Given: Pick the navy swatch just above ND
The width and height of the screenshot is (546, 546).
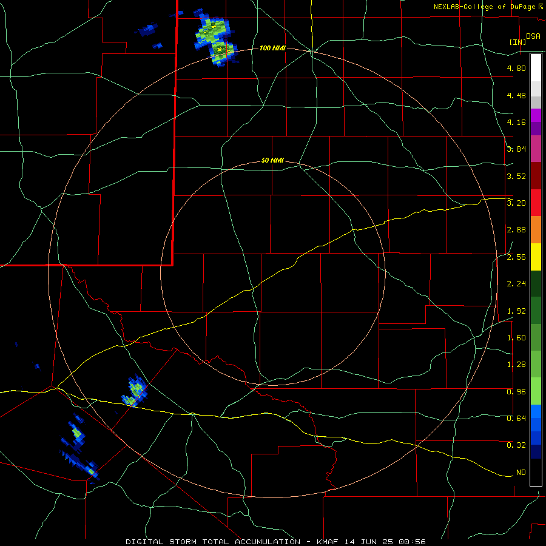Looking at the screenshot, I should 536,452.
